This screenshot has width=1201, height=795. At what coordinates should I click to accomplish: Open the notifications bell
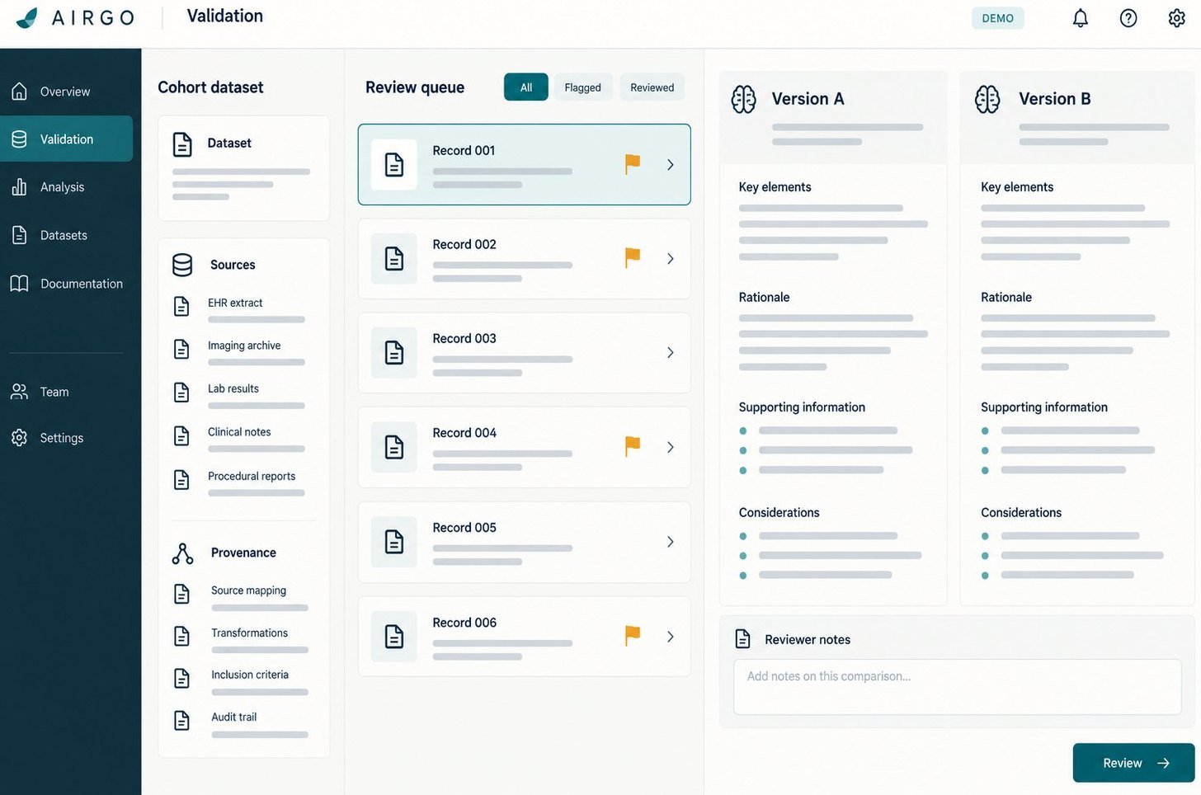tap(1081, 18)
